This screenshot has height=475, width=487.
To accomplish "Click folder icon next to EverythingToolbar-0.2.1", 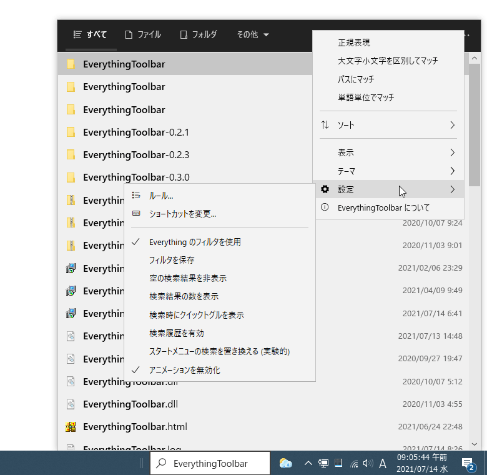I will (71, 132).
